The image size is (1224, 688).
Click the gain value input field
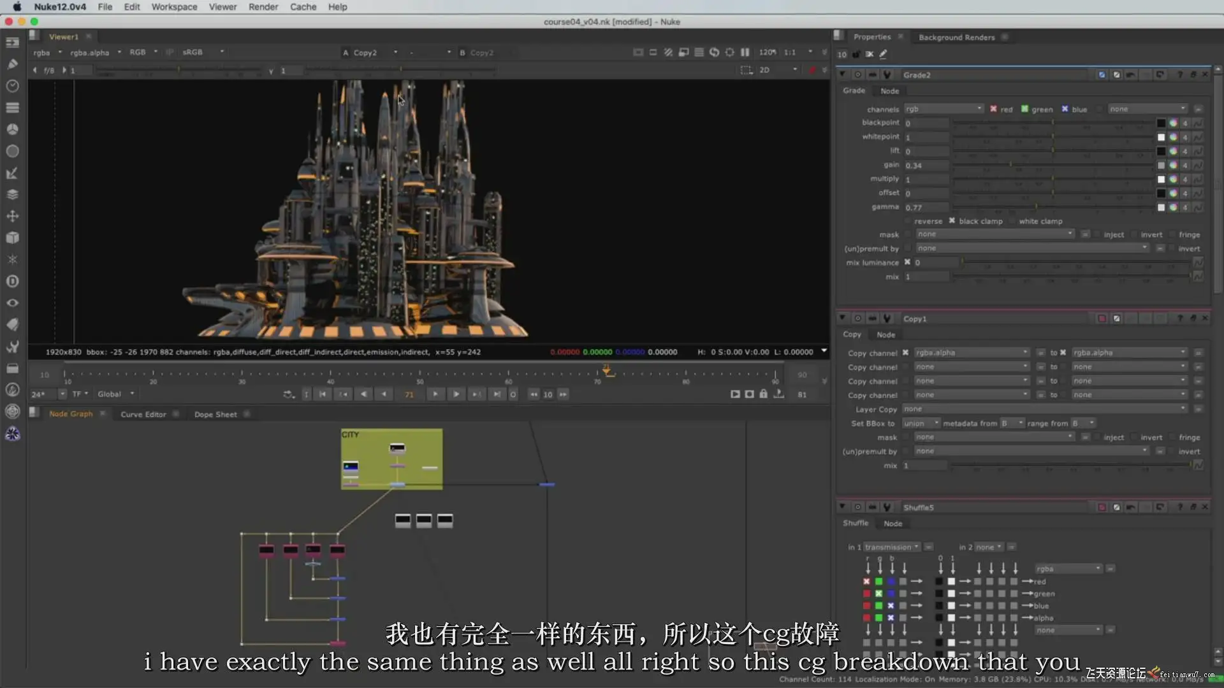[x=926, y=165]
